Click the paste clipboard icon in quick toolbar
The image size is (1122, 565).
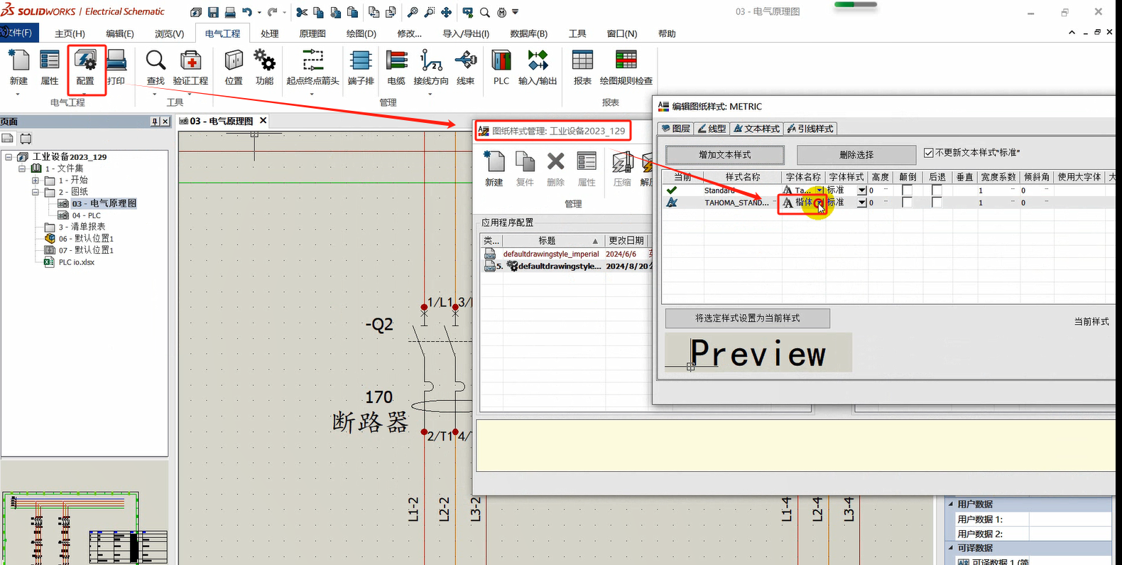(x=352, y=12)
